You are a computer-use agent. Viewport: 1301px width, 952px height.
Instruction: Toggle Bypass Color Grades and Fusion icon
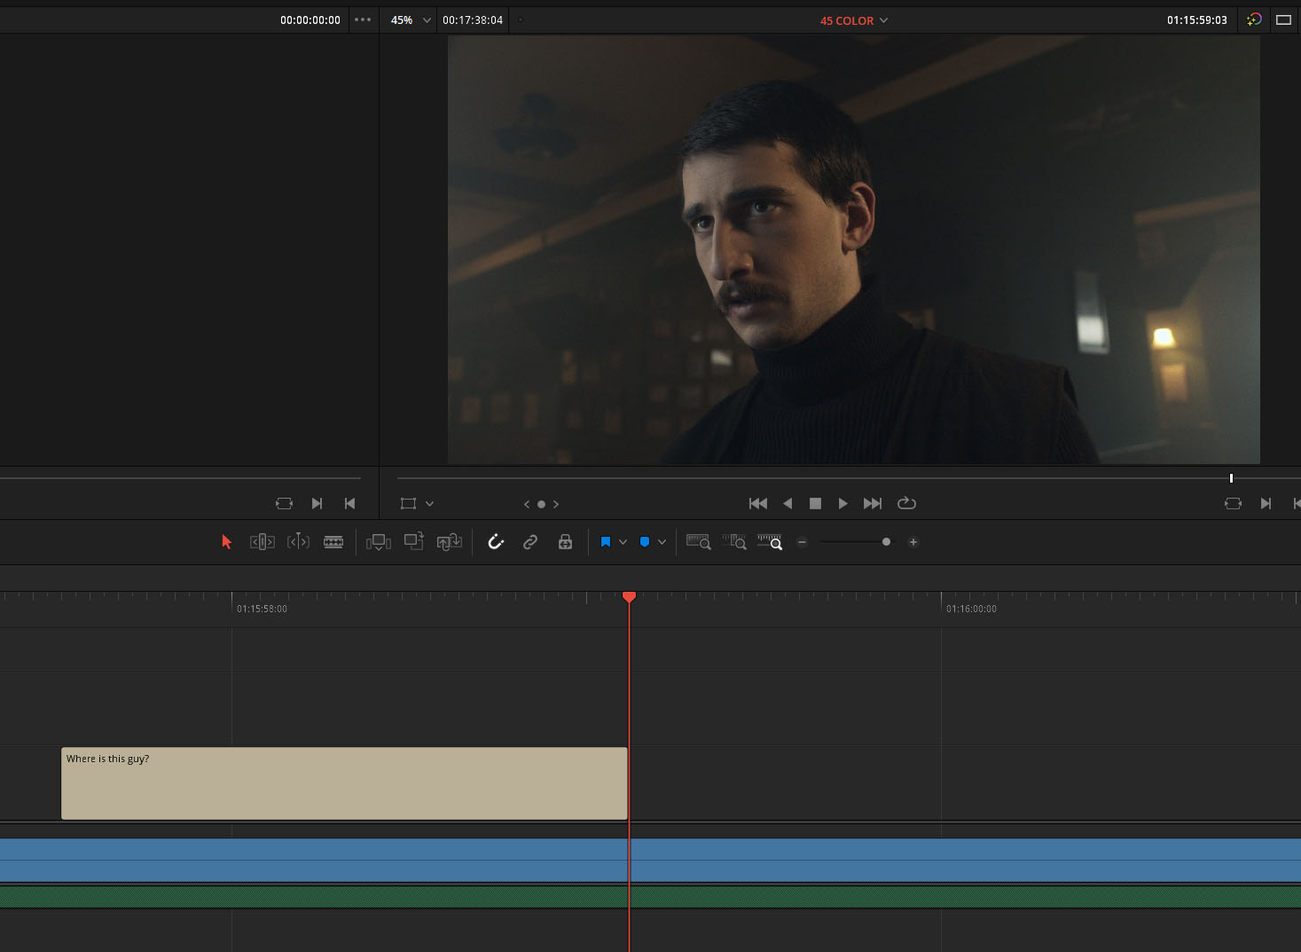pos(1254,20)
